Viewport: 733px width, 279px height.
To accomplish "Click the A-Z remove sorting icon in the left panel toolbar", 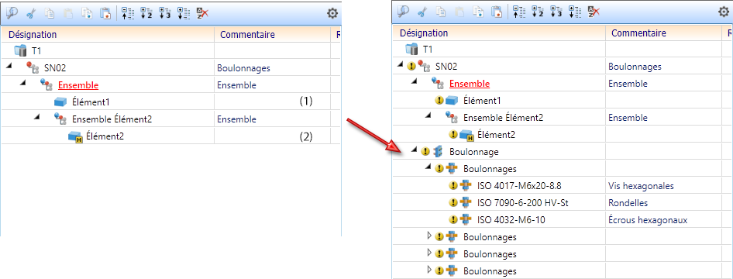I will (202, 13).
